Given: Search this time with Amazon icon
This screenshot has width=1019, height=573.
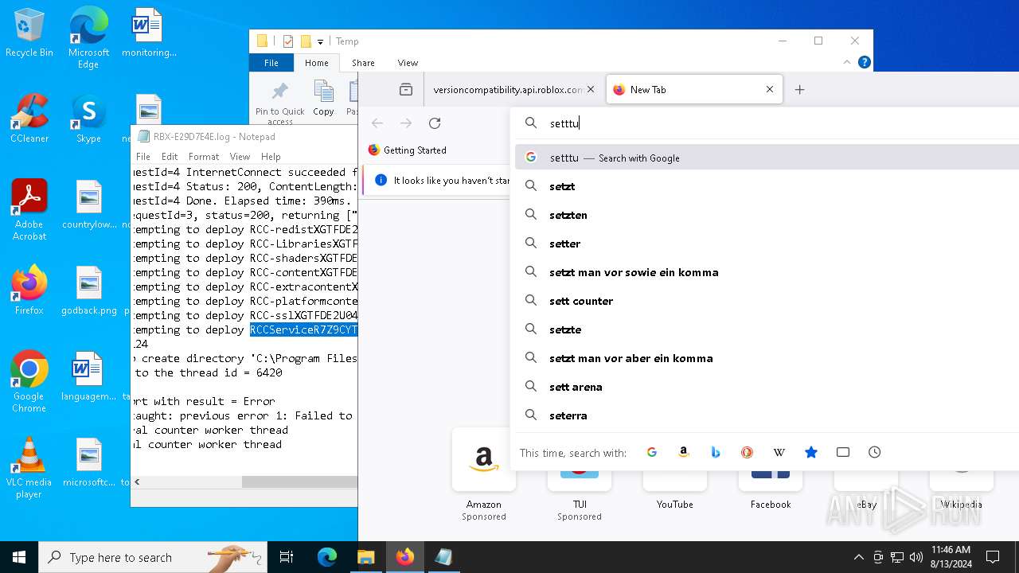Looking at the screenshot, I should 684,452.
